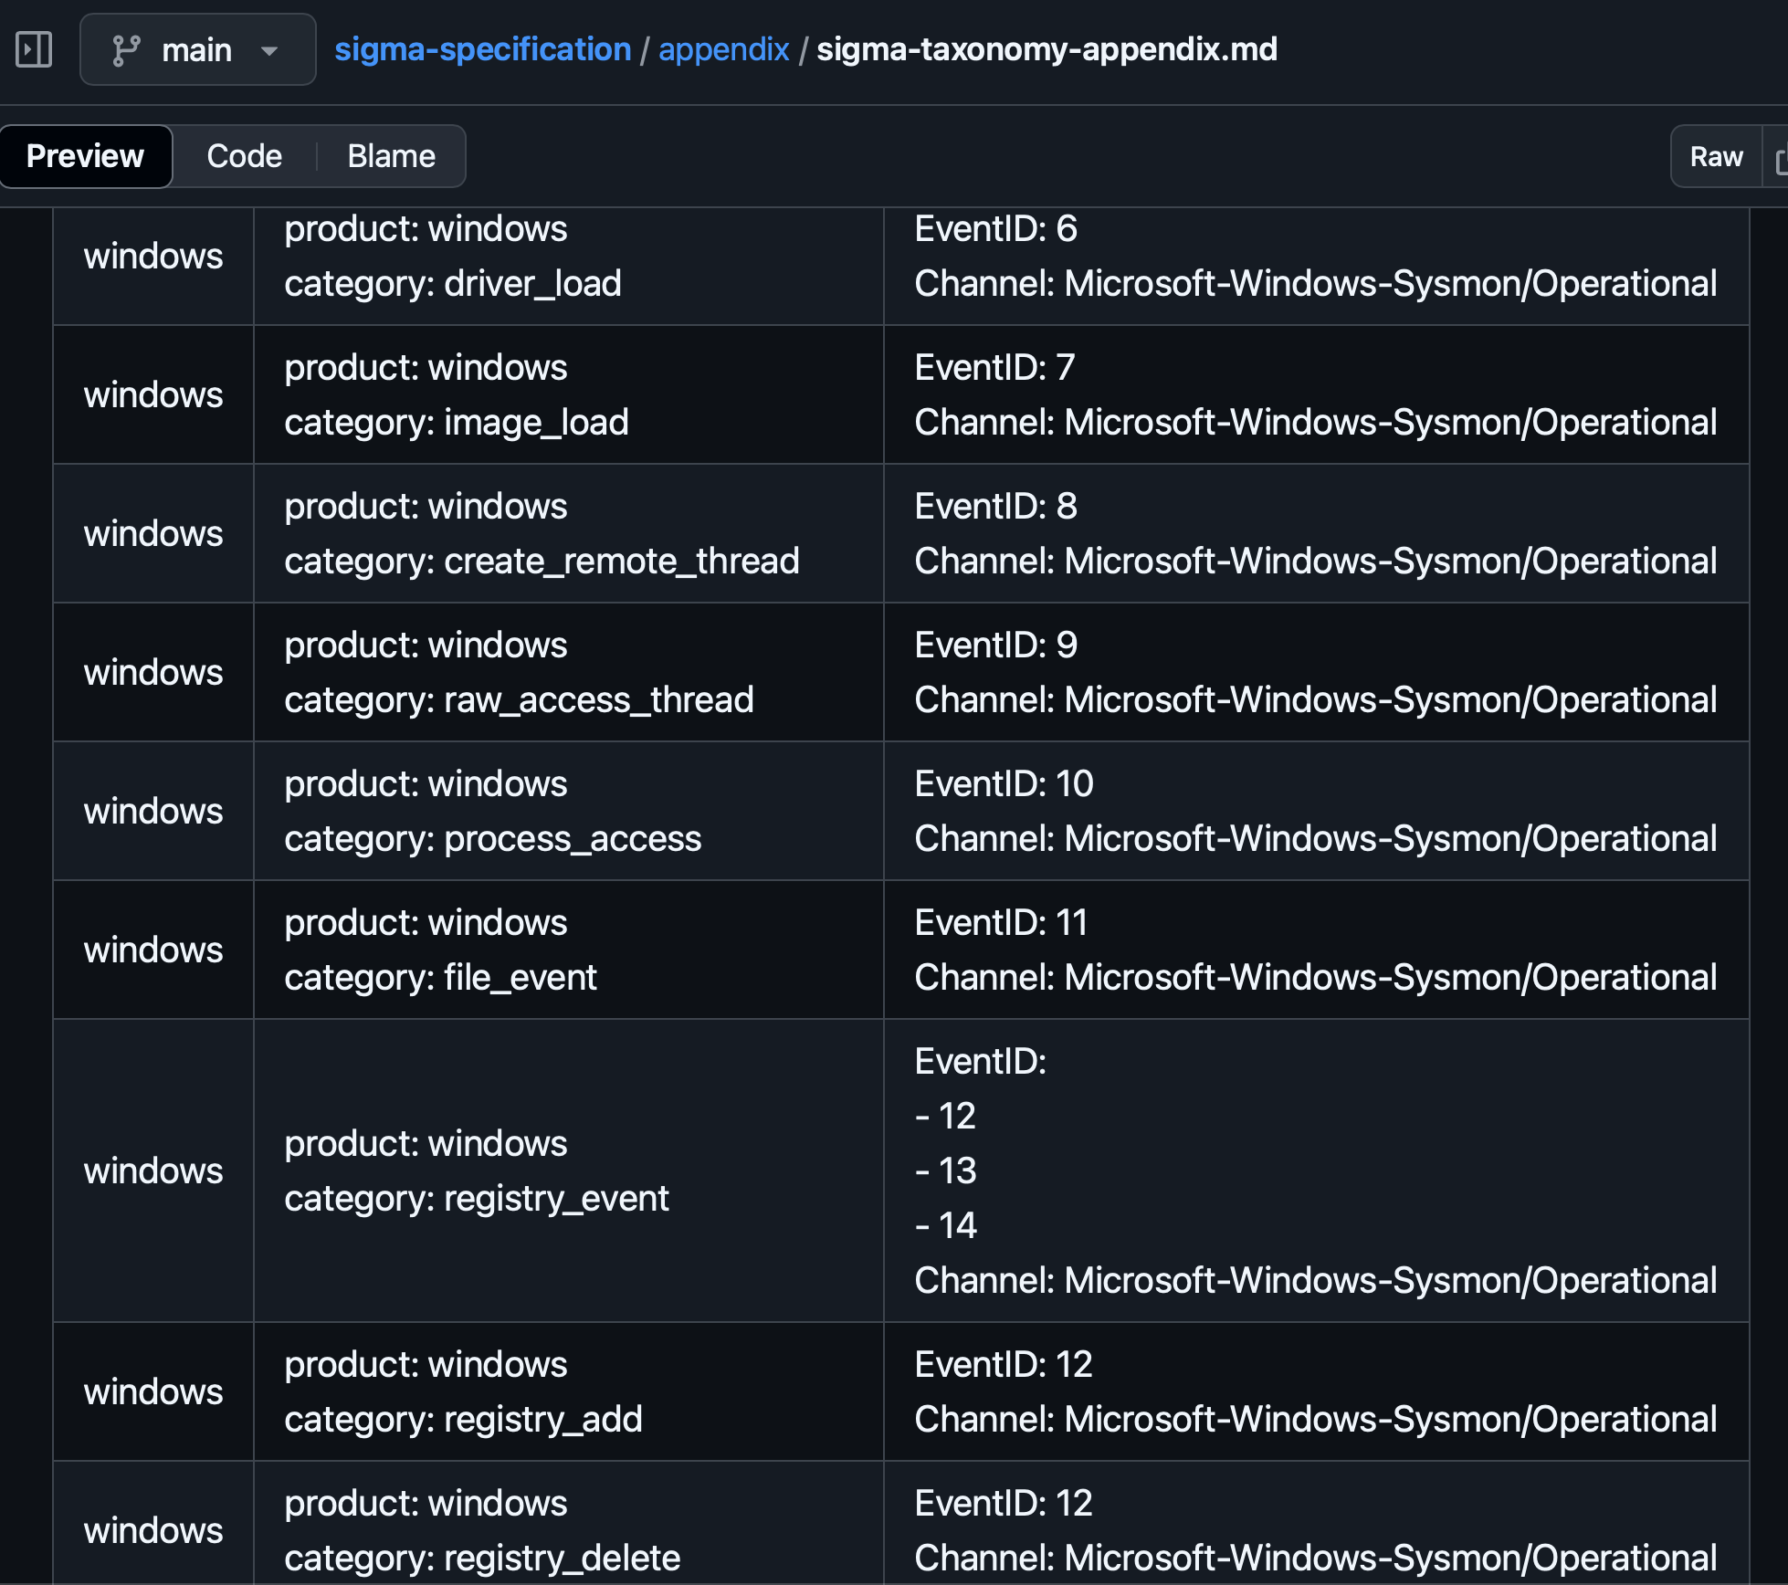Click the sigma-taxonomy-appendix.md filename
Viewport: 1788px width, 1585px height.
1047,49
